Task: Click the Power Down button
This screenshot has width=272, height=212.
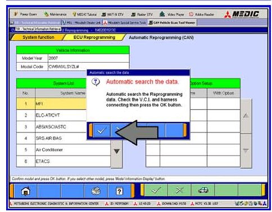Action: click(x=25, y=14)
